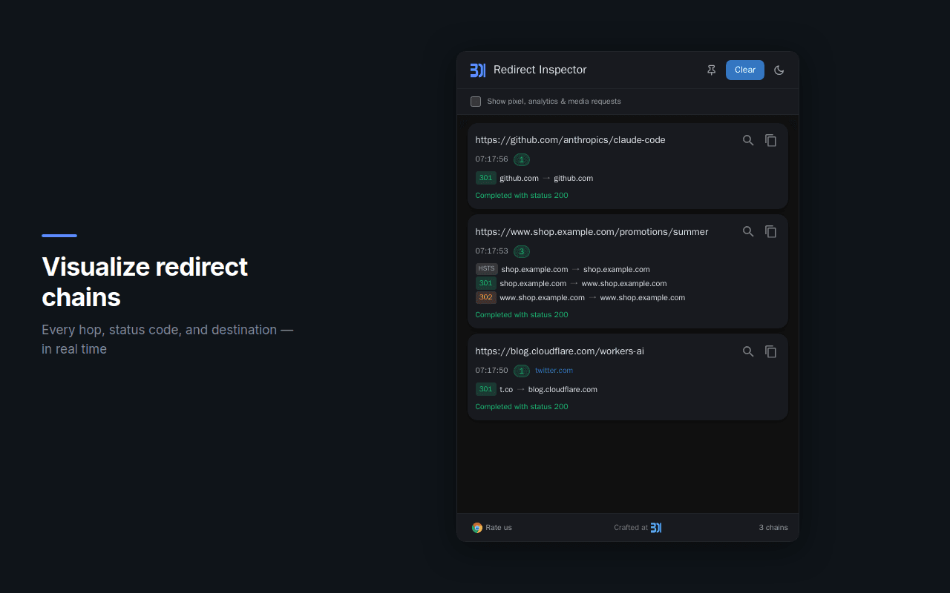950x593 pixels.
Task: Inspect the blog.cloudflare.com chain
Action: pos(748,351)
